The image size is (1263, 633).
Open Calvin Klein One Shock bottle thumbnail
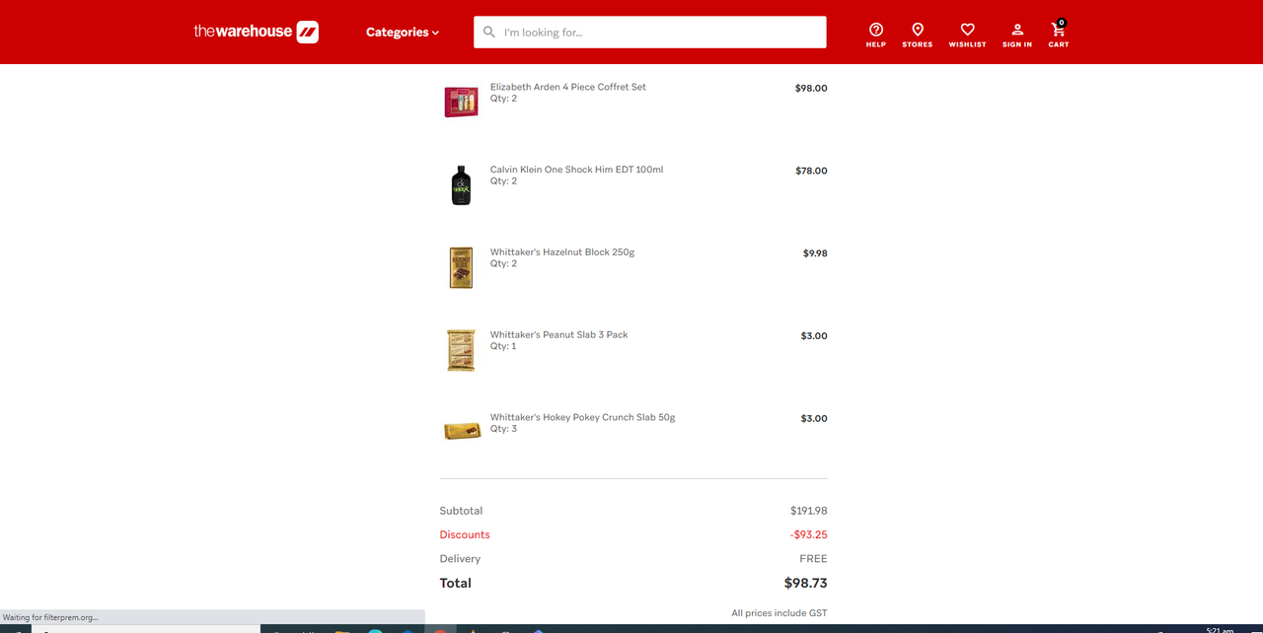point(461,184)
